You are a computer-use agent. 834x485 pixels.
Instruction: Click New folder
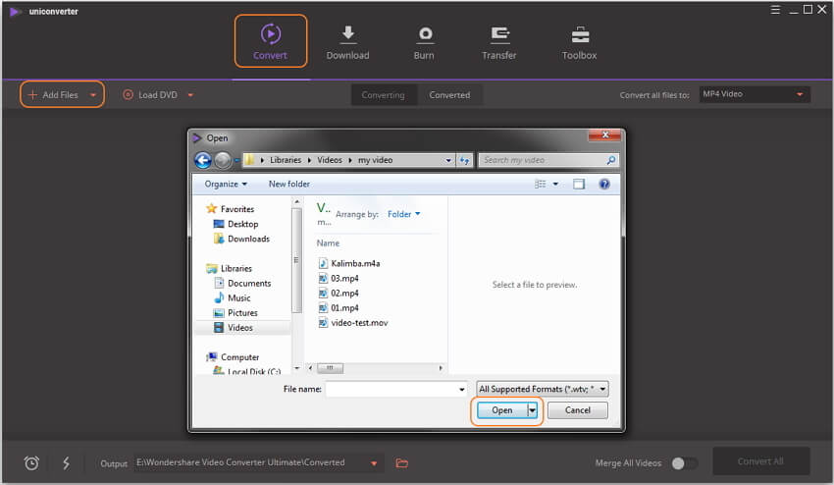coord(288,184)
